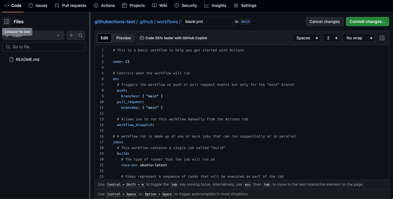The image size is (393, 199).
Task: Click the add file plus icon
Action: (x=71, y=35)
